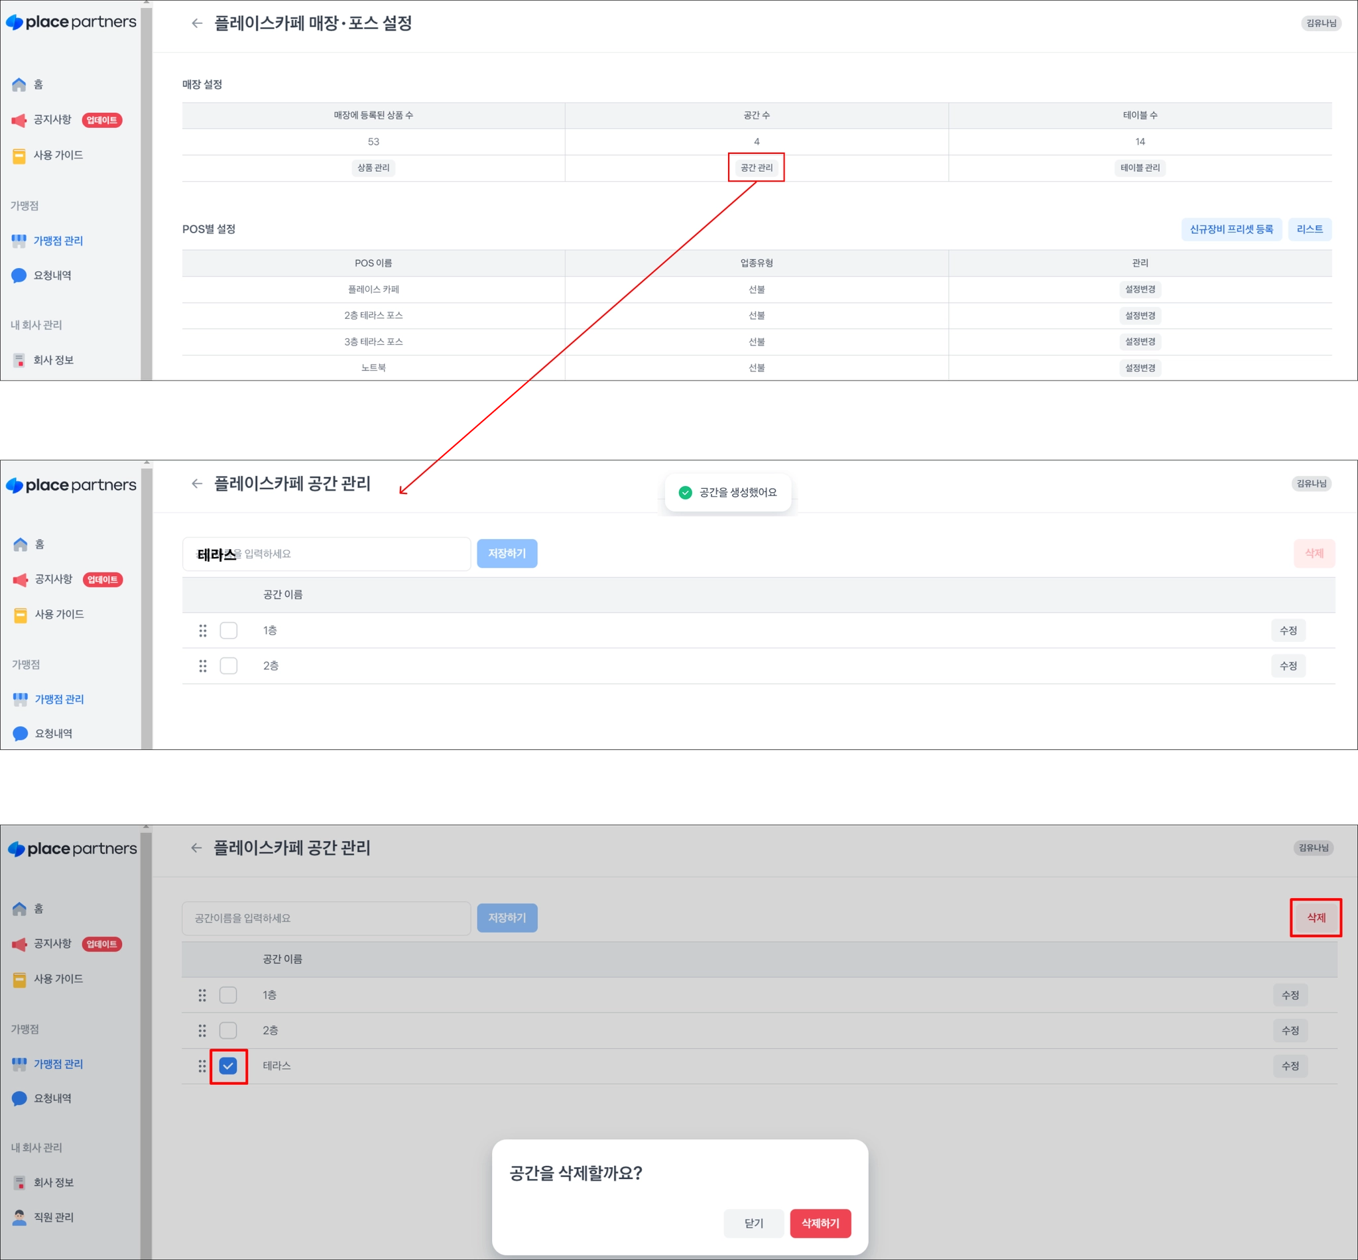Click 수정 button for 테라스 row
The height and width of the screenshot is (1260, 1358).
[x=1289, y=1066]
